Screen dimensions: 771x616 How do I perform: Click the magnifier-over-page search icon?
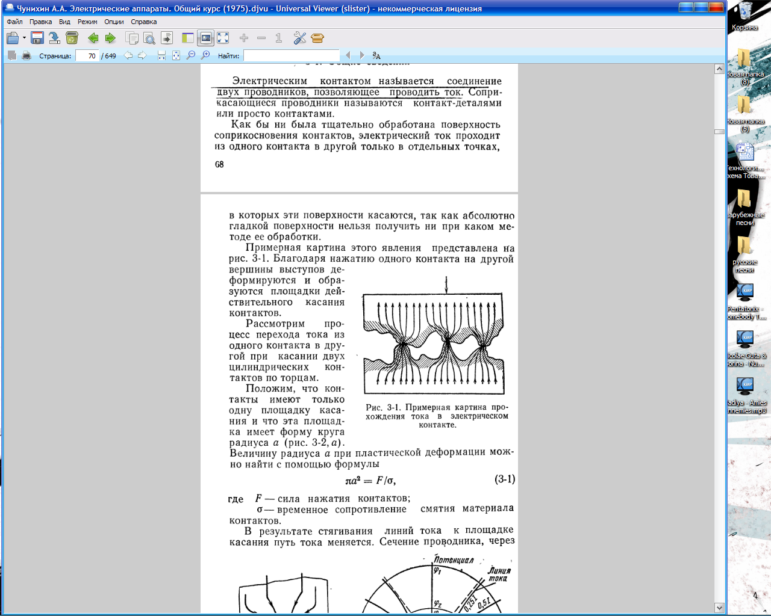pyautogui.click(x=149, y=38)
